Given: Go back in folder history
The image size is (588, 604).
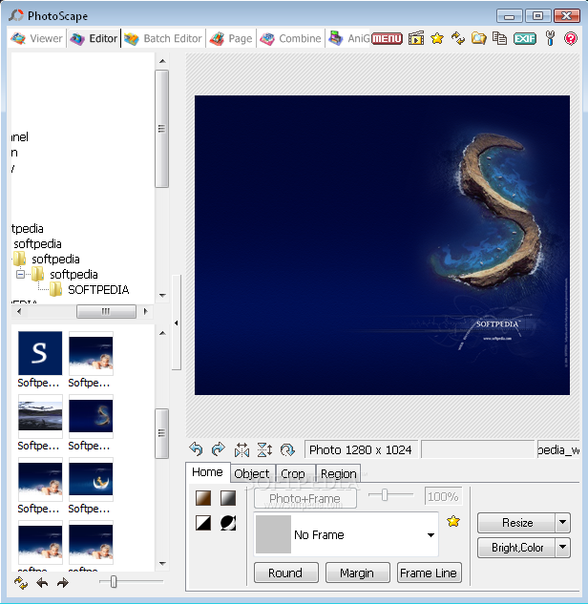Looking at the screenshot, I should 42,583.
